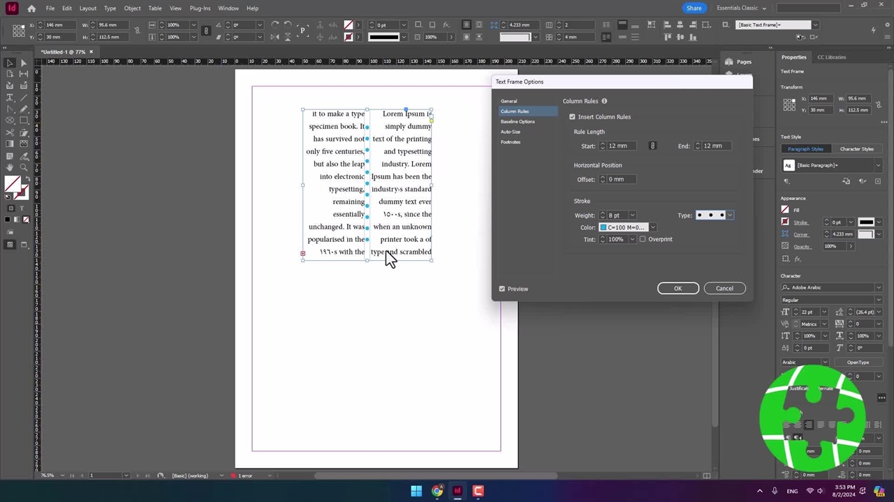Select the Pencil tool

point(23,109)
